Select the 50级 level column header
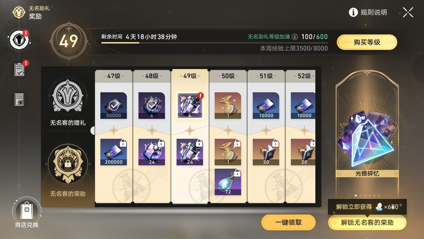Image resolution: width=424 pixels, height=239 pixels. pos(228,76)
